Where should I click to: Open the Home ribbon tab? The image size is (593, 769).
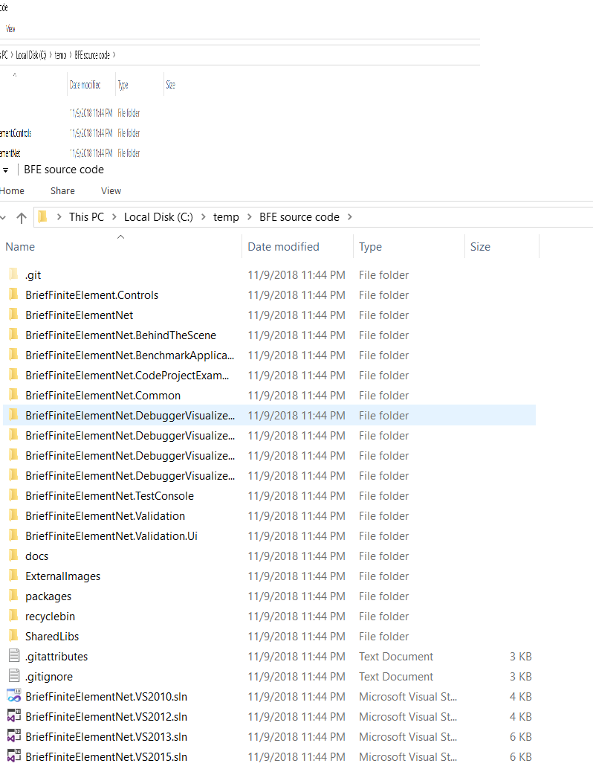pyautogui.click(x=12, y=191)
